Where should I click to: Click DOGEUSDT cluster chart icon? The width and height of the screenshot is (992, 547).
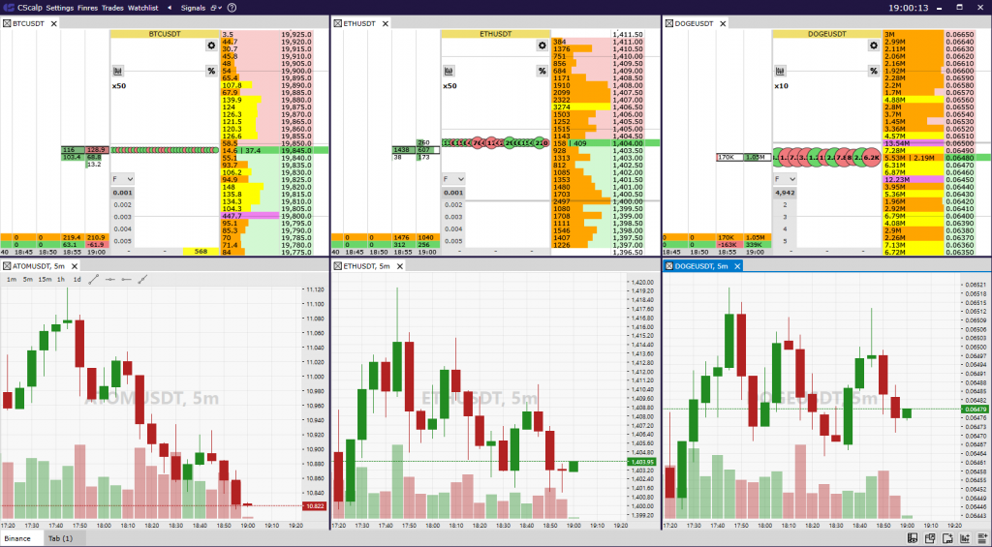pyautogui.click(x=780, y=71)
